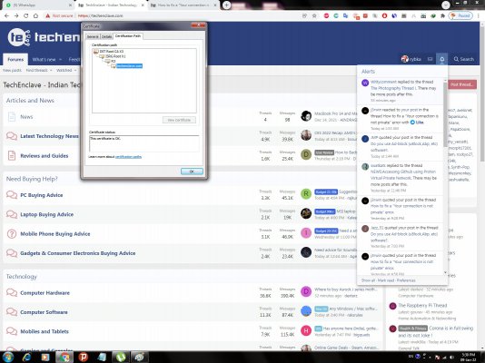
Task: Bookmark this page with star icon
Action: coord(314,15)
